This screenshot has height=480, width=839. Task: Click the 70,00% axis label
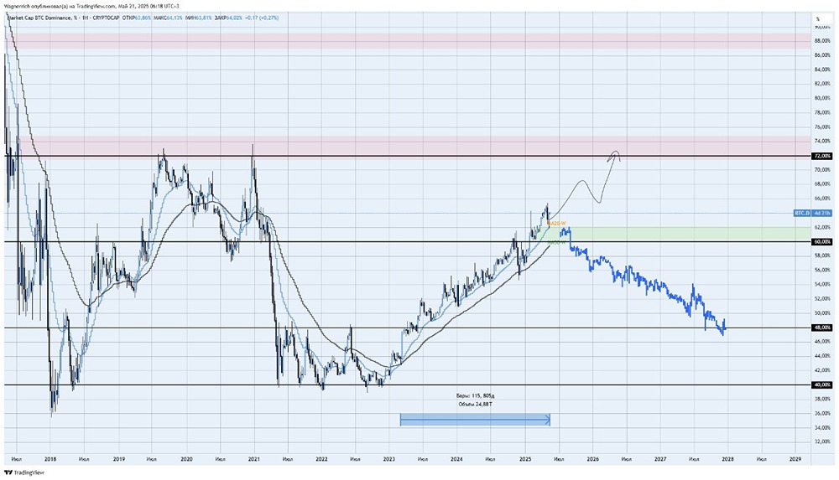tap(822, 170)
